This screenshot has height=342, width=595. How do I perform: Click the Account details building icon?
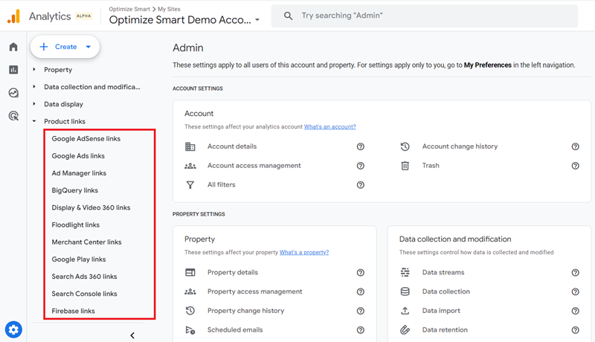(x=190, y=146)
